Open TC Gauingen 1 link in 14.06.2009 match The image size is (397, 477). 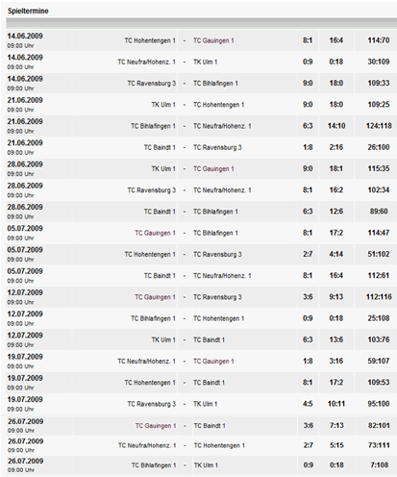(213, 40)
